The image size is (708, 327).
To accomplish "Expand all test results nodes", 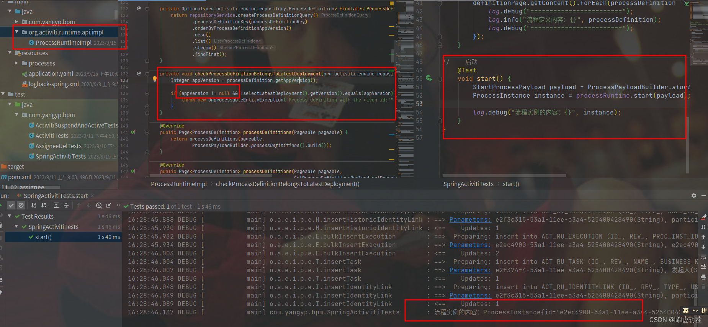I will pyautogui.click(x=56, y=206).
